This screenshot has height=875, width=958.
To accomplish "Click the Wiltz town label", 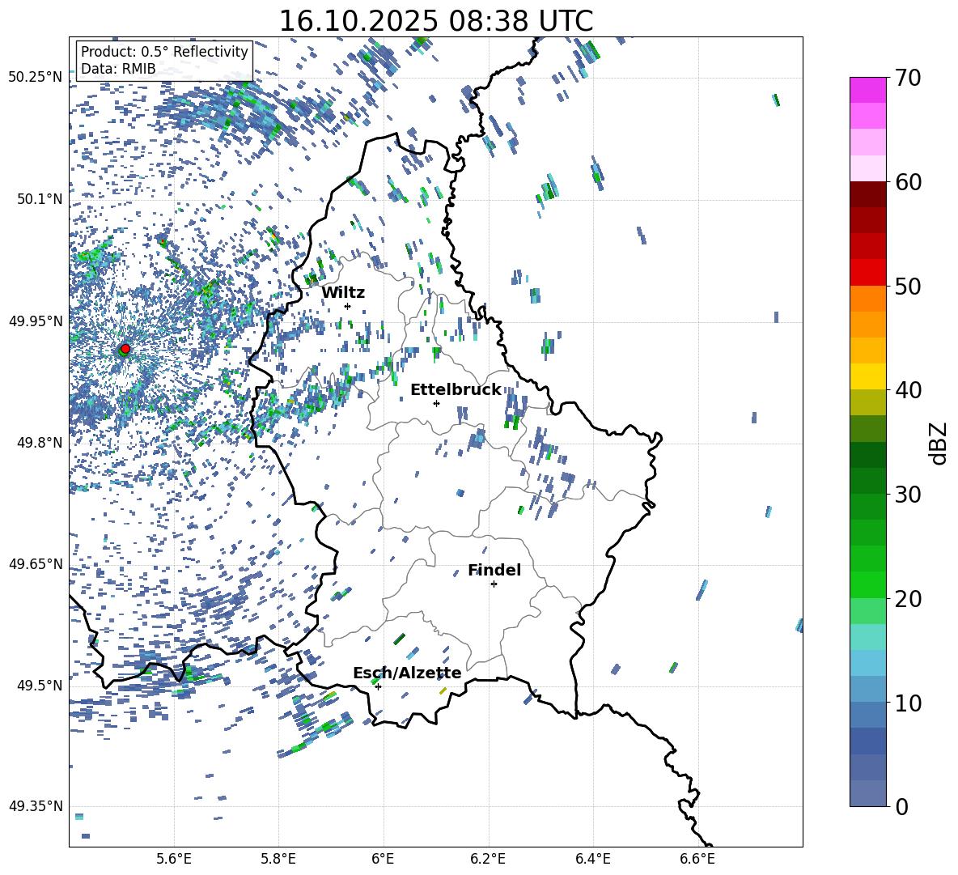I will tap(343, 292).
